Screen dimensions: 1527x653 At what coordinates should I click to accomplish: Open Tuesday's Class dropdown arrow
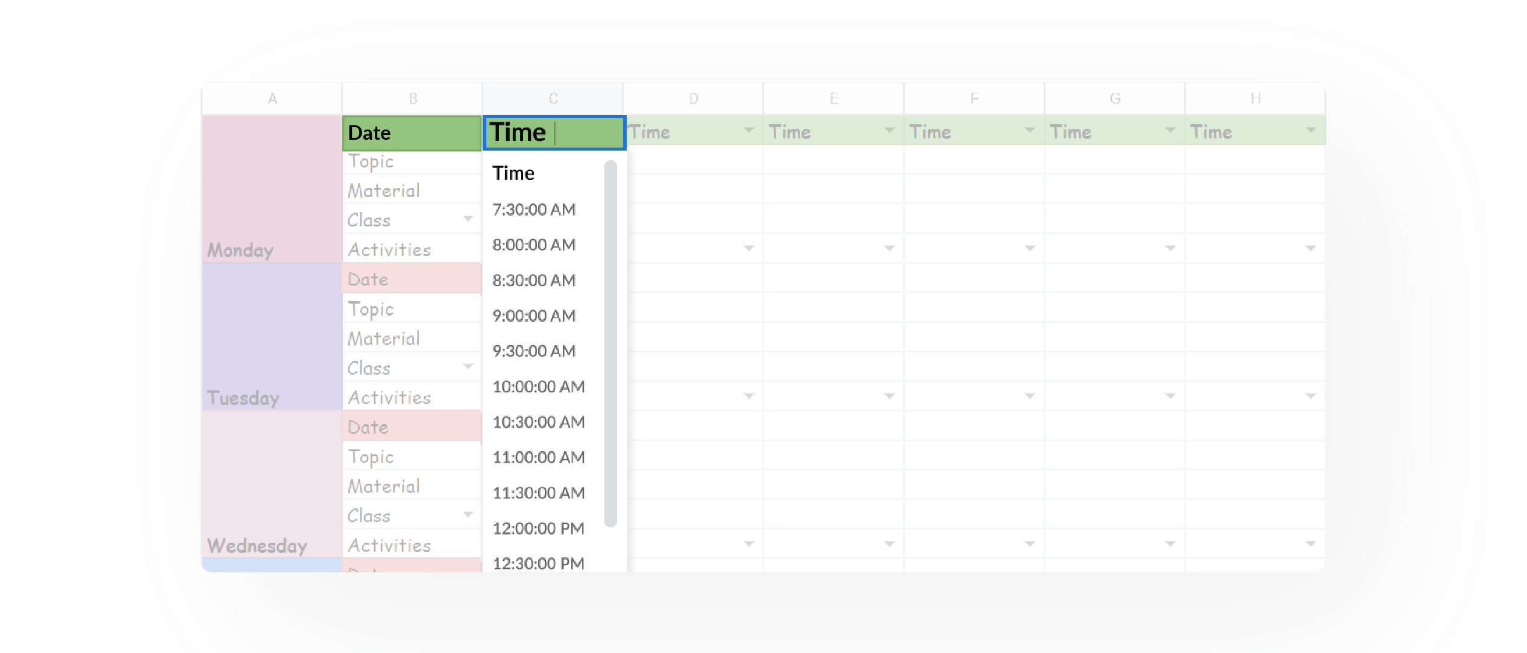(468, 367)
